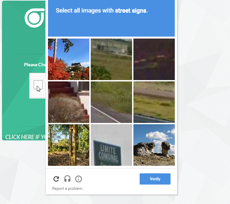Click the green circular logo
Screen dimensions: 230x204
pos(35,18)
